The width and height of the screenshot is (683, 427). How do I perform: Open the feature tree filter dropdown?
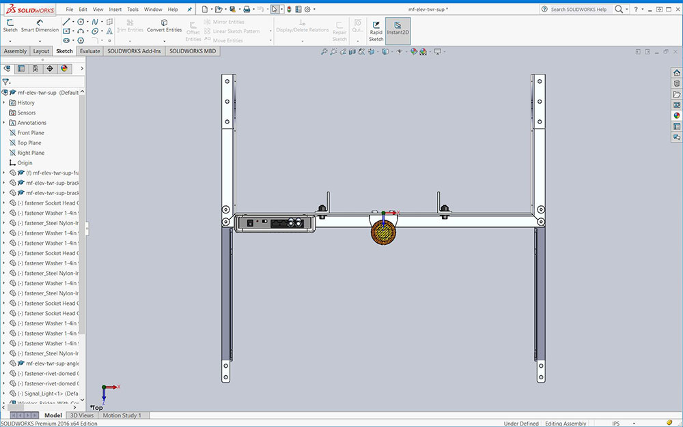point(6,81)
